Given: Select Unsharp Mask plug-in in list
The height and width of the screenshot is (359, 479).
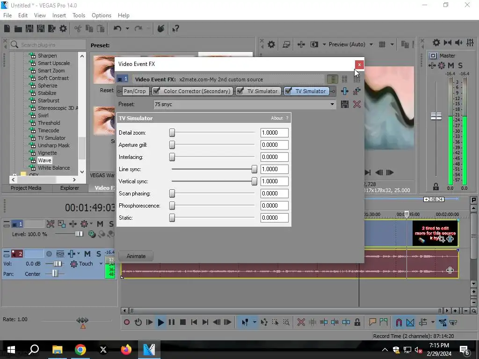Looking at the screenshot, I should pyautogui.click(x=54, y=145).
